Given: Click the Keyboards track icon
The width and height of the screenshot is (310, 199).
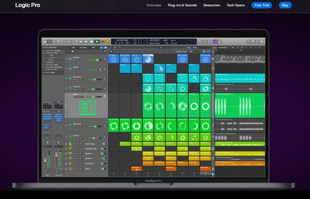Looking at the screenshot, I should click(70, 125).
